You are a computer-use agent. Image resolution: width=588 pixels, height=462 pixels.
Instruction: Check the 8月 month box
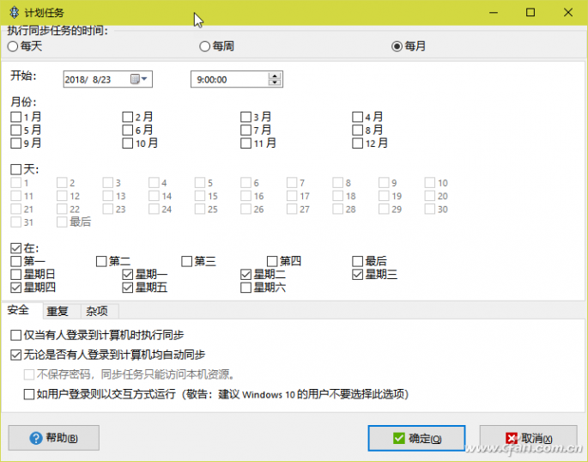pos(357,131)
